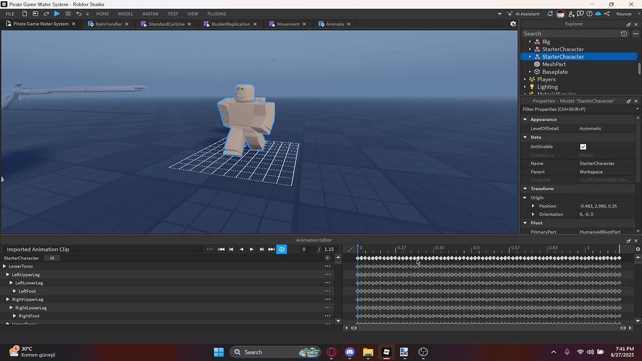Switch to the Animate script tab

tap(335, 24)
